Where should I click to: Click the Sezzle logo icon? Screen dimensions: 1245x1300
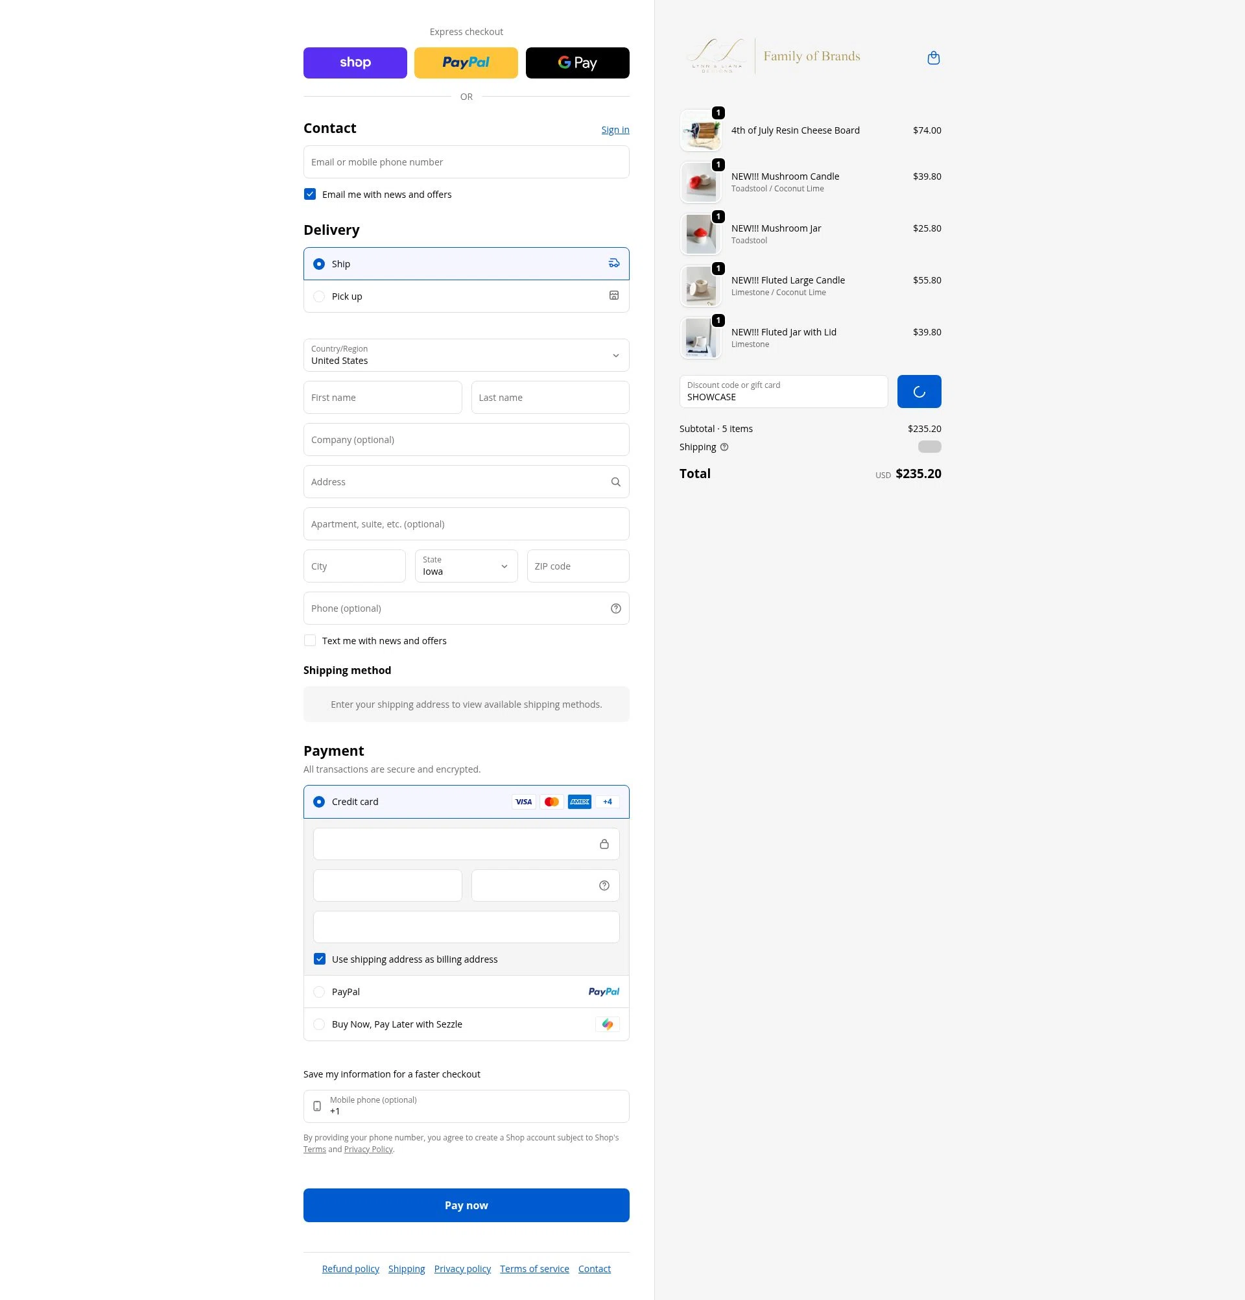(607, 1025)
